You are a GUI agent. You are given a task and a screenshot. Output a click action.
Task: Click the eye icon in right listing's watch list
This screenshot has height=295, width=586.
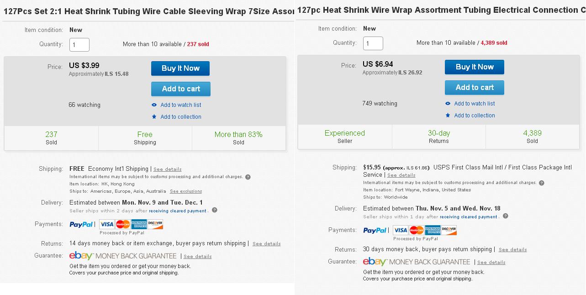pos(448,104)
